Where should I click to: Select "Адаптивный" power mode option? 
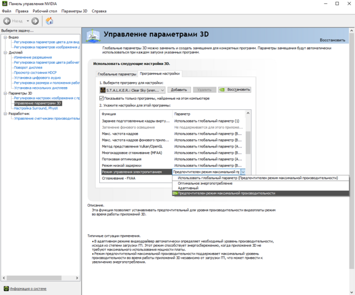point(188,188)
